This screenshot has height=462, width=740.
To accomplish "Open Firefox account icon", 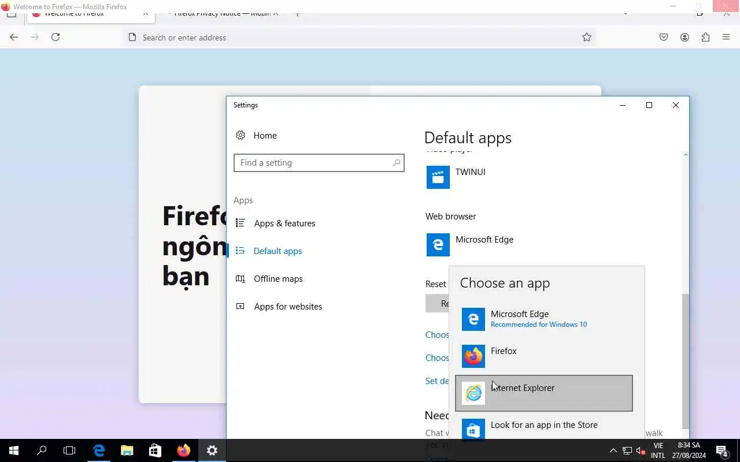I will [x=684, y=37].
